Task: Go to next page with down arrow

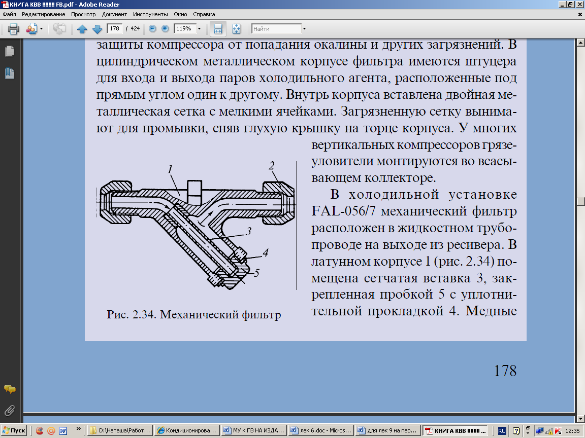Action: click(97, 29)
